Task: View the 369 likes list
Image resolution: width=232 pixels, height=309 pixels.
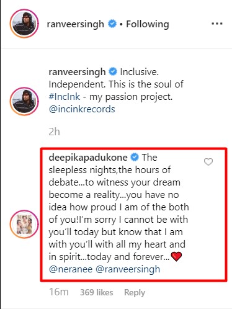Action: point(97,292)
